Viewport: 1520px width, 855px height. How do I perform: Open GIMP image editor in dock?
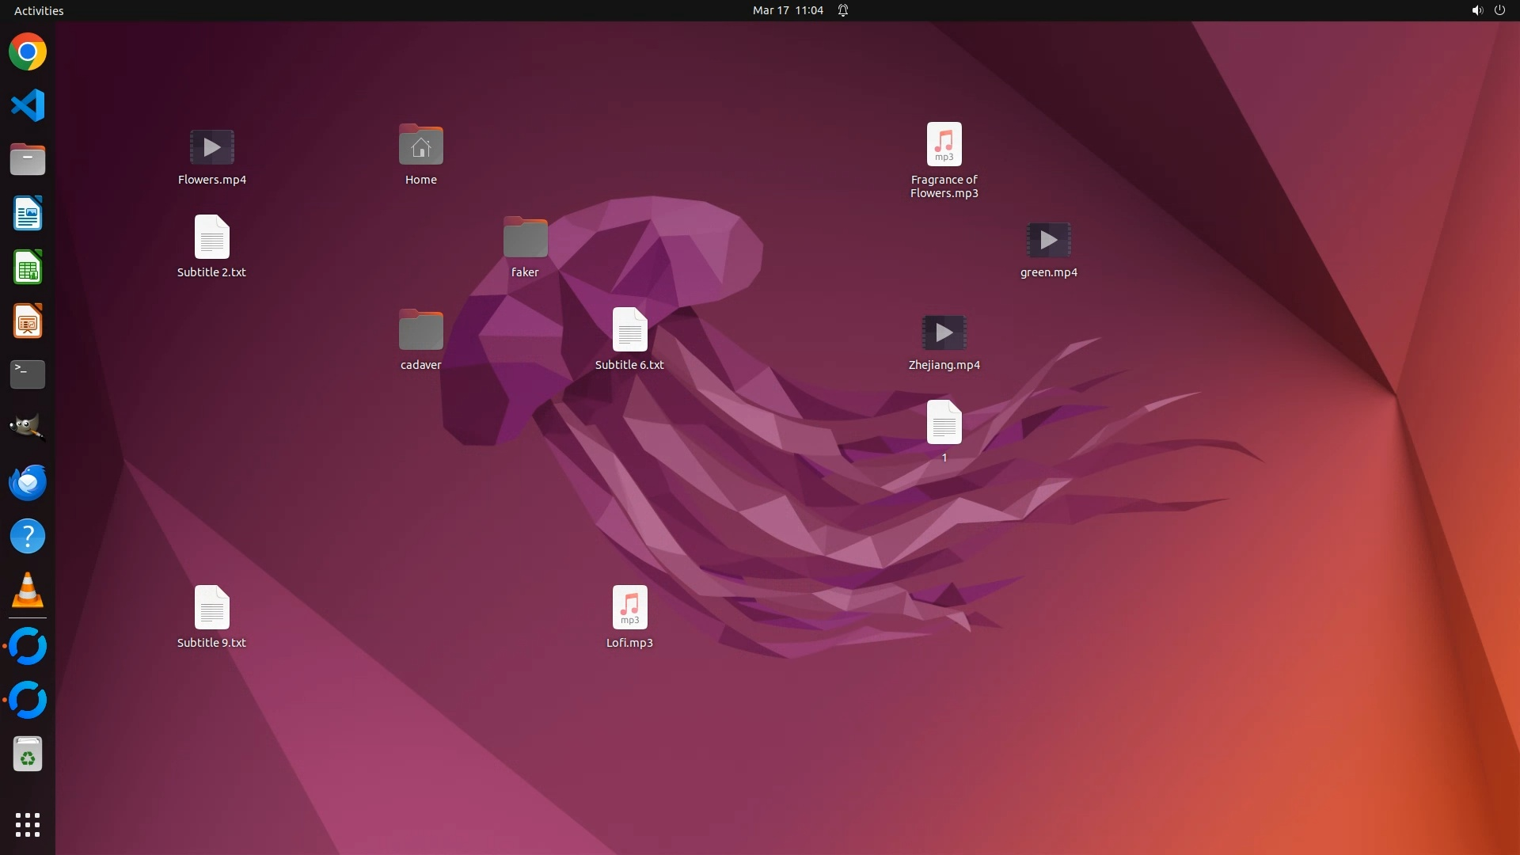click(28, 428)
